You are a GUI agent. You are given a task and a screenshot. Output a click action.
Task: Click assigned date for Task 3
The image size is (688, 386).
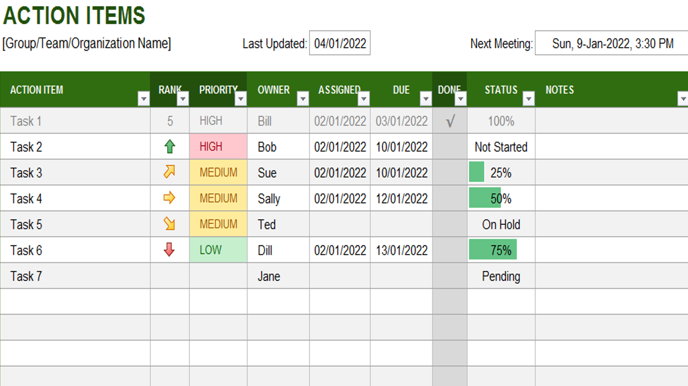tap(340, 172)
